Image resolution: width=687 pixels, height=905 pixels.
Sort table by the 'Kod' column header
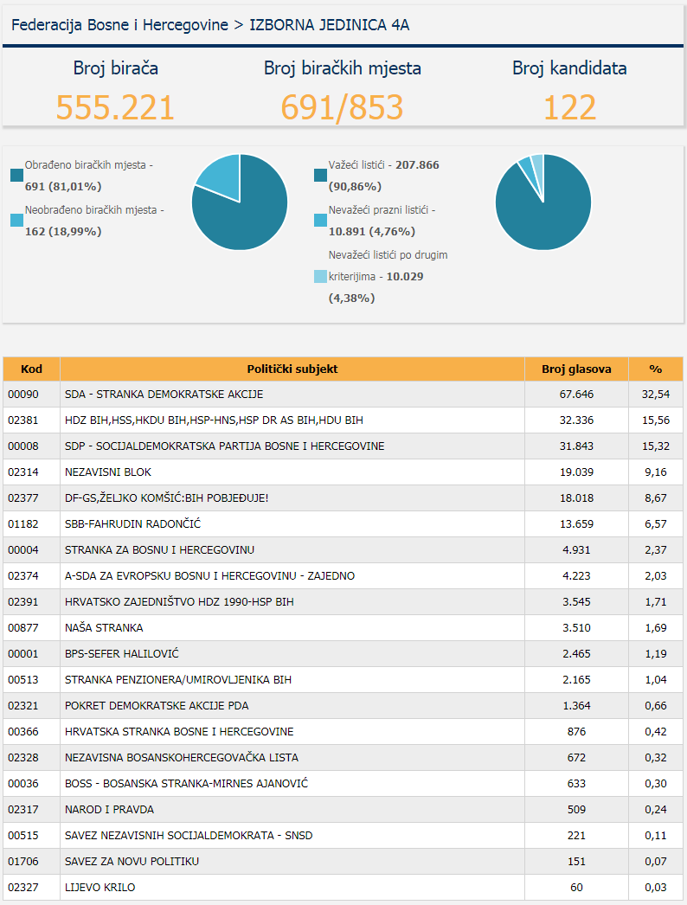31,369
